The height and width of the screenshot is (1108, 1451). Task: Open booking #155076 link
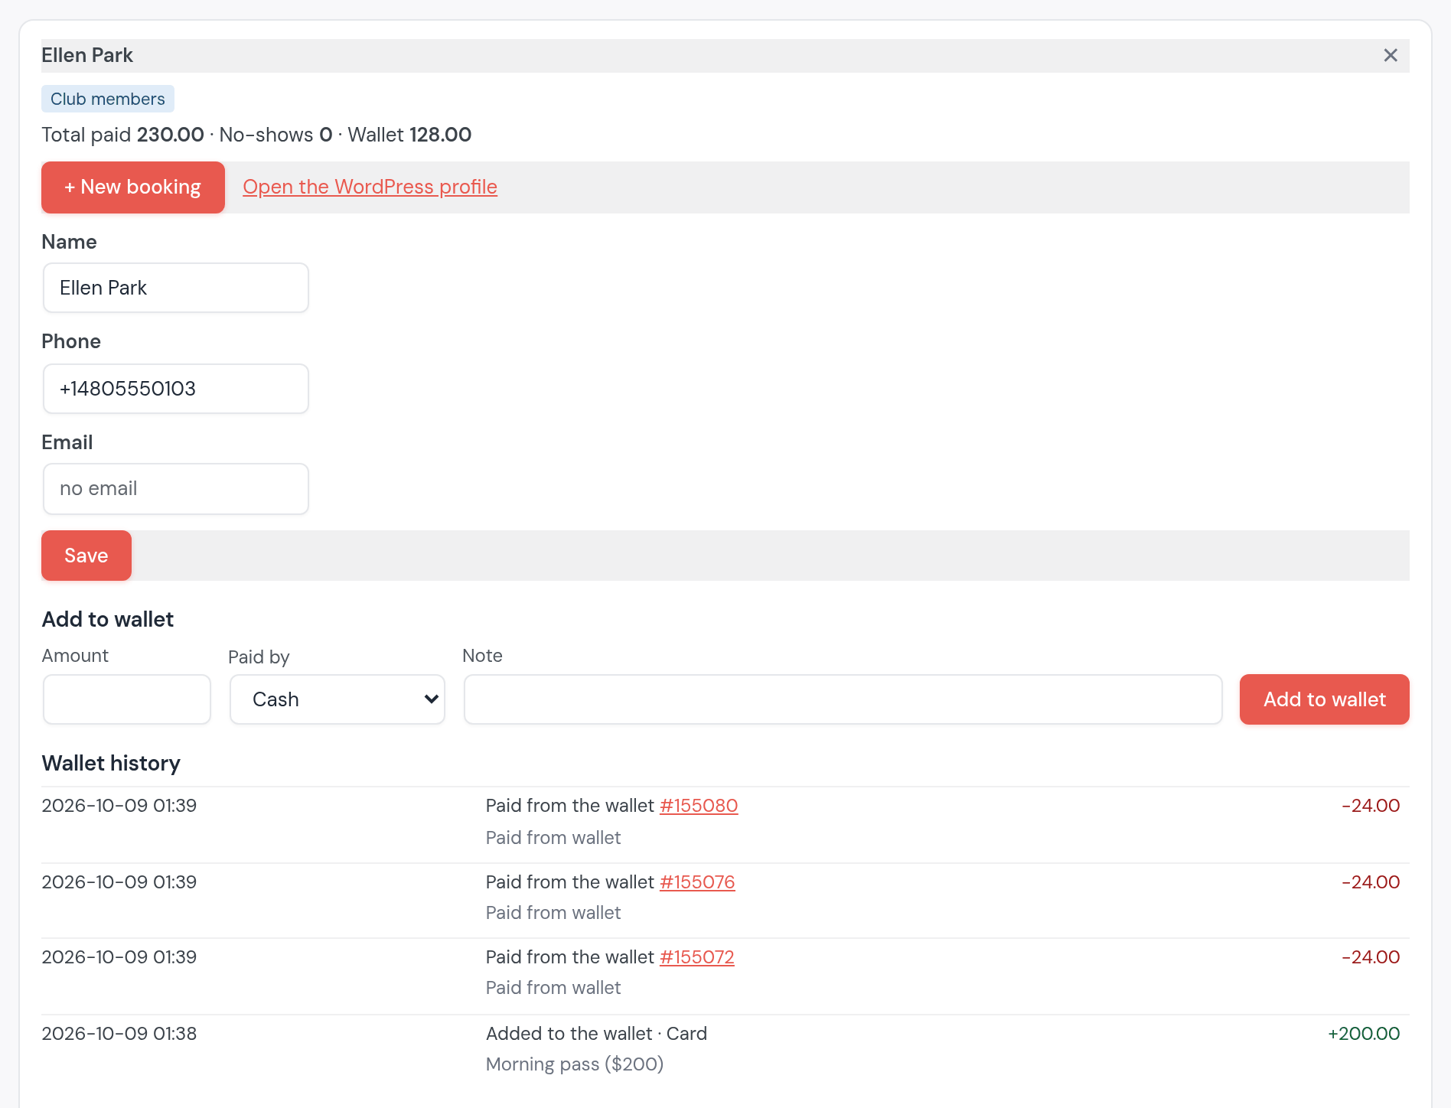(x=697, y=882)
